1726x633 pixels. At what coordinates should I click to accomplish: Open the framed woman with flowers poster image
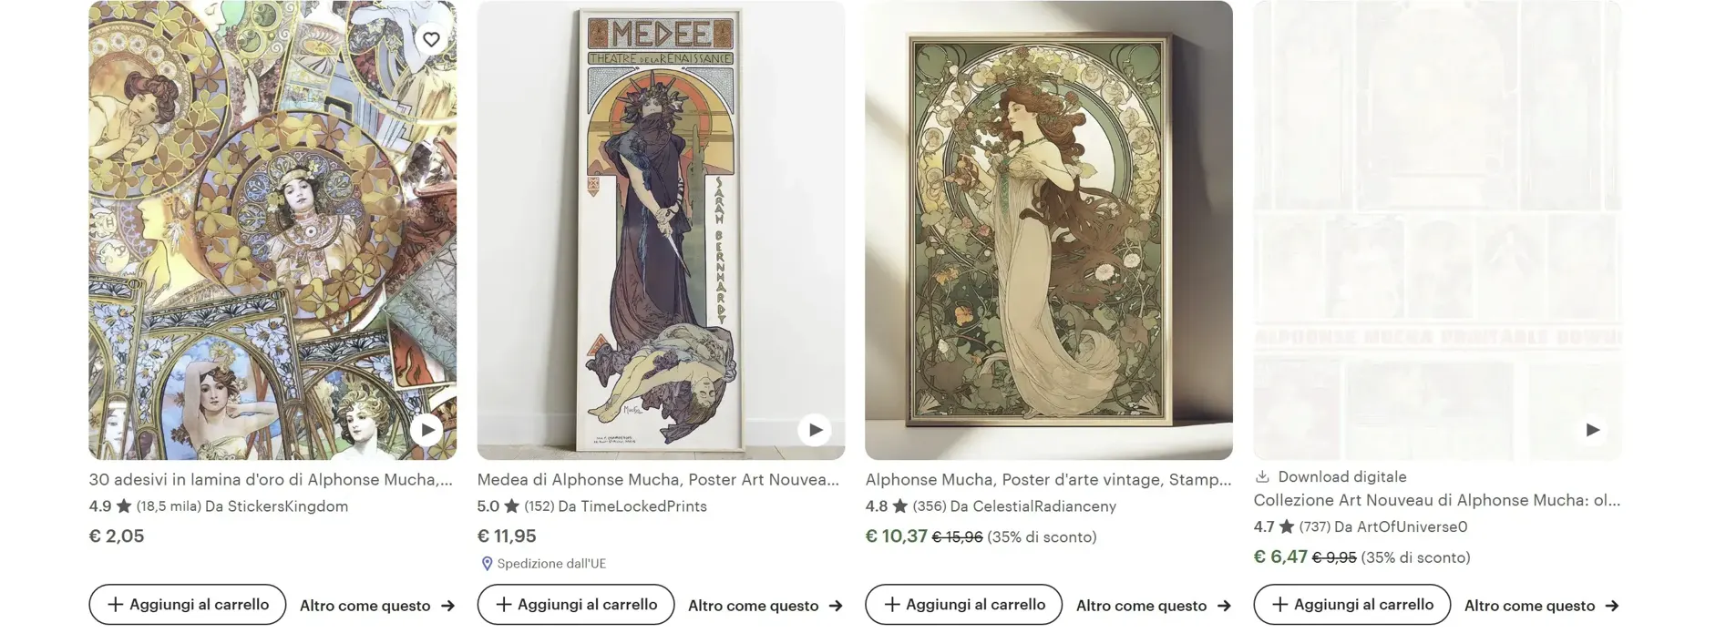pyautogui.click(x=1048, y=230)
